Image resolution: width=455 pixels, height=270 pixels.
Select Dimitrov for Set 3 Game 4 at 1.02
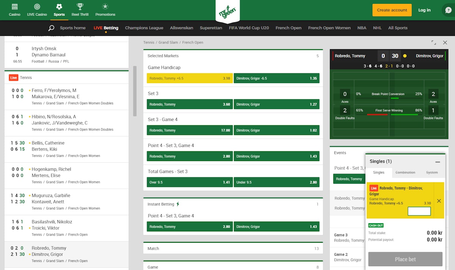(276, 130)
